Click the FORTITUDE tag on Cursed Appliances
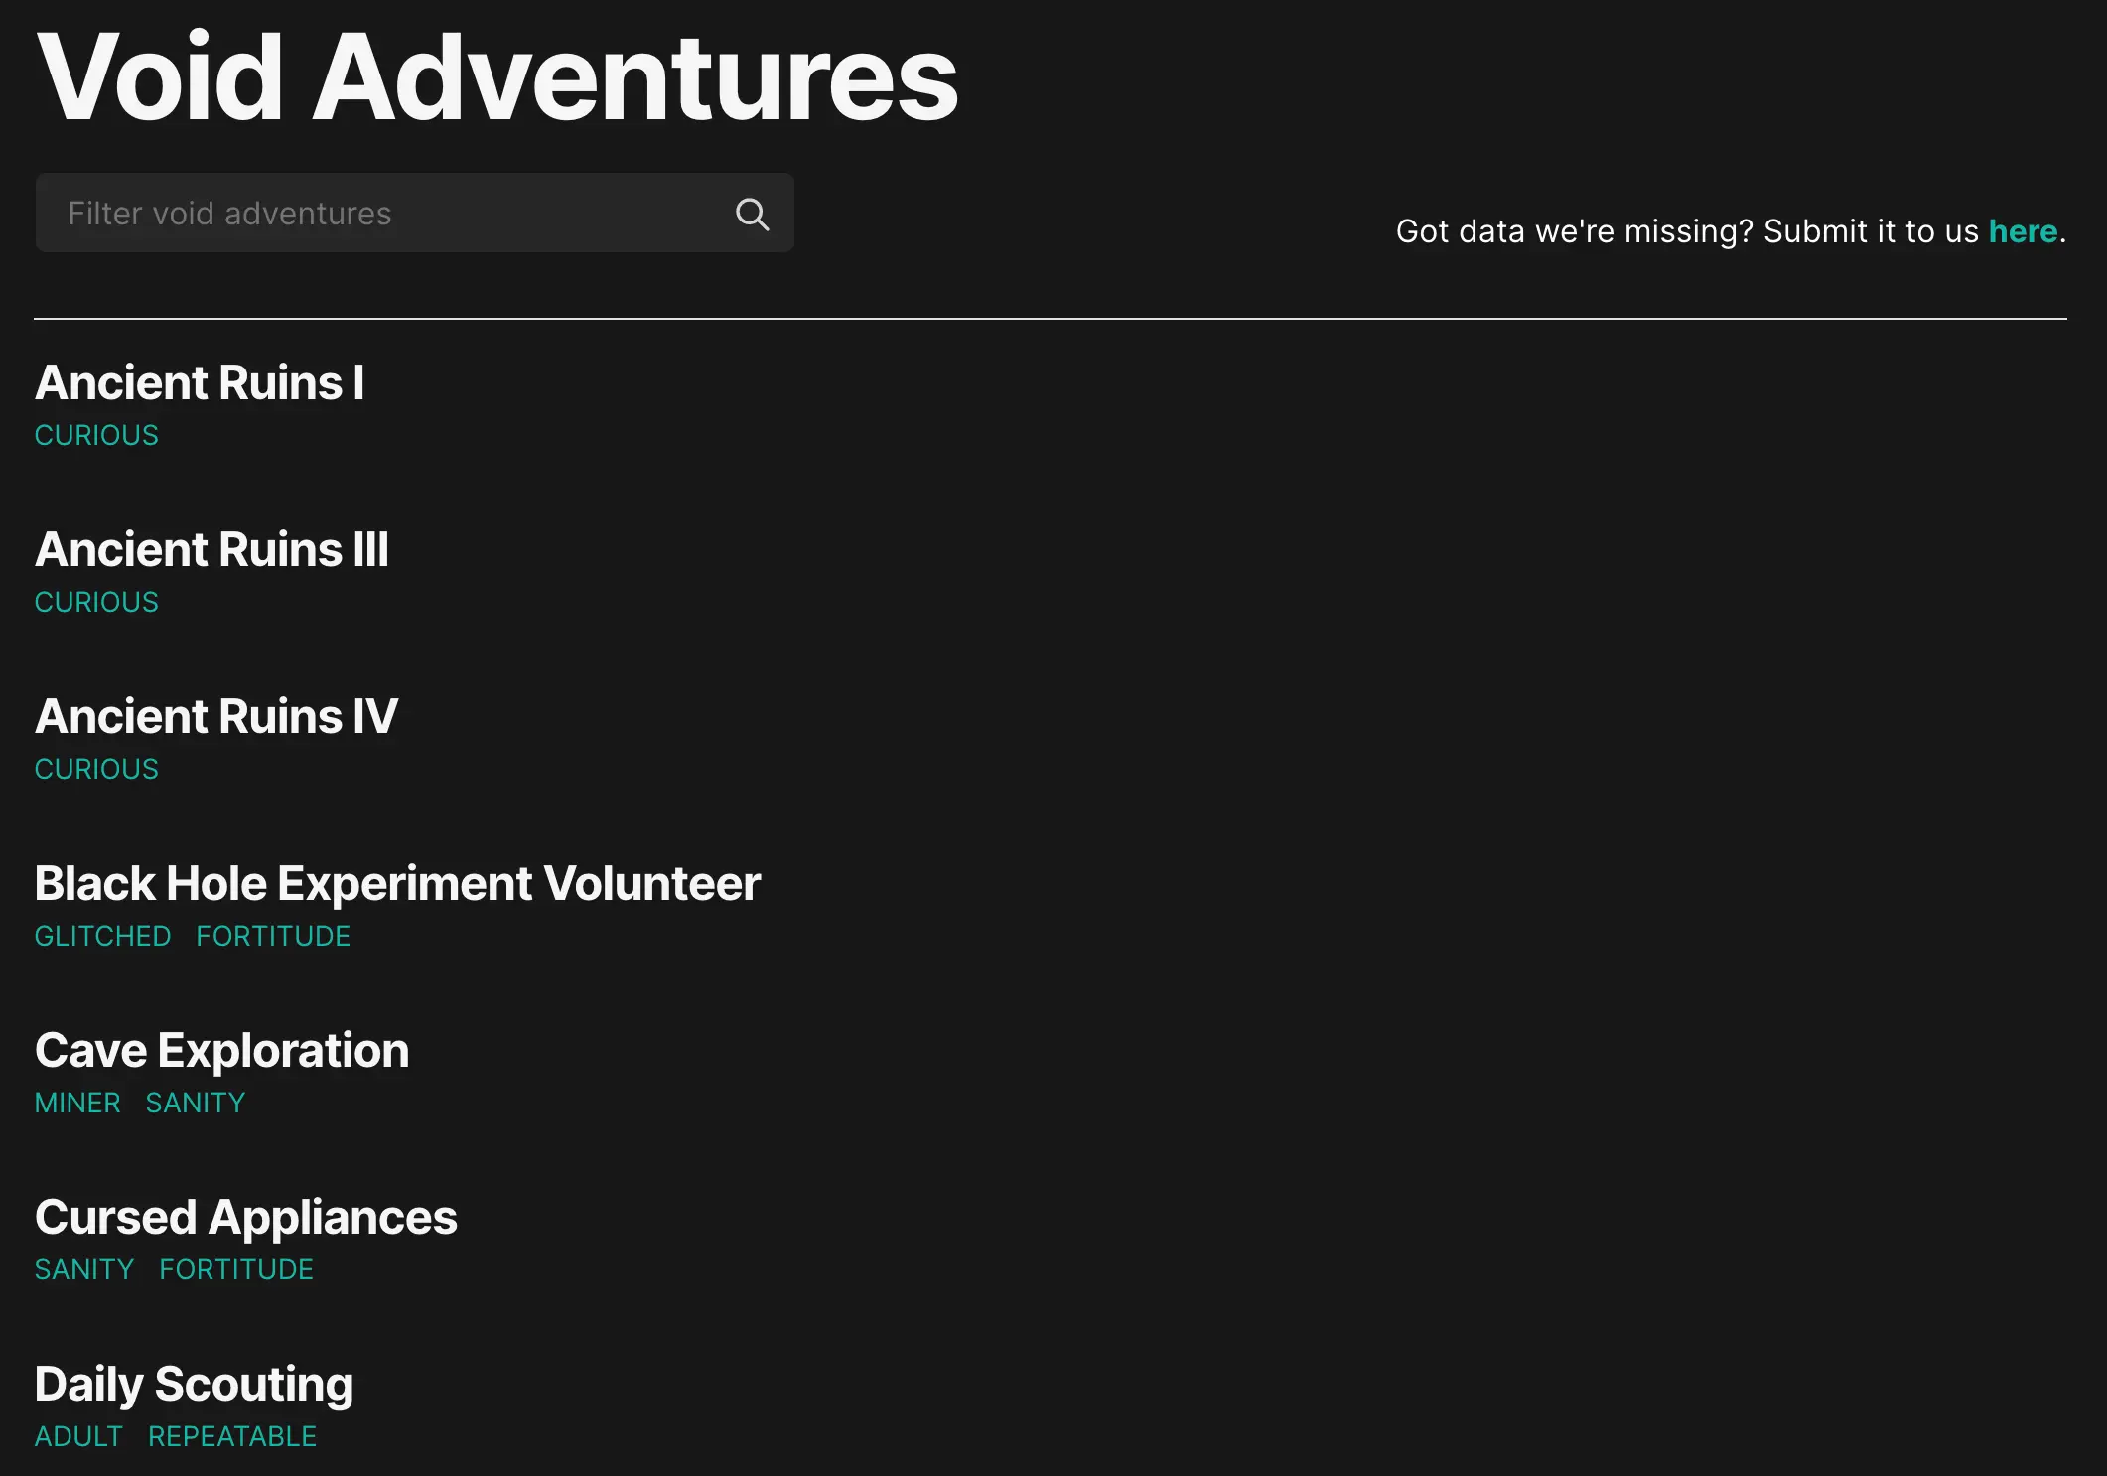2107x1476 pixels. 235,1269
